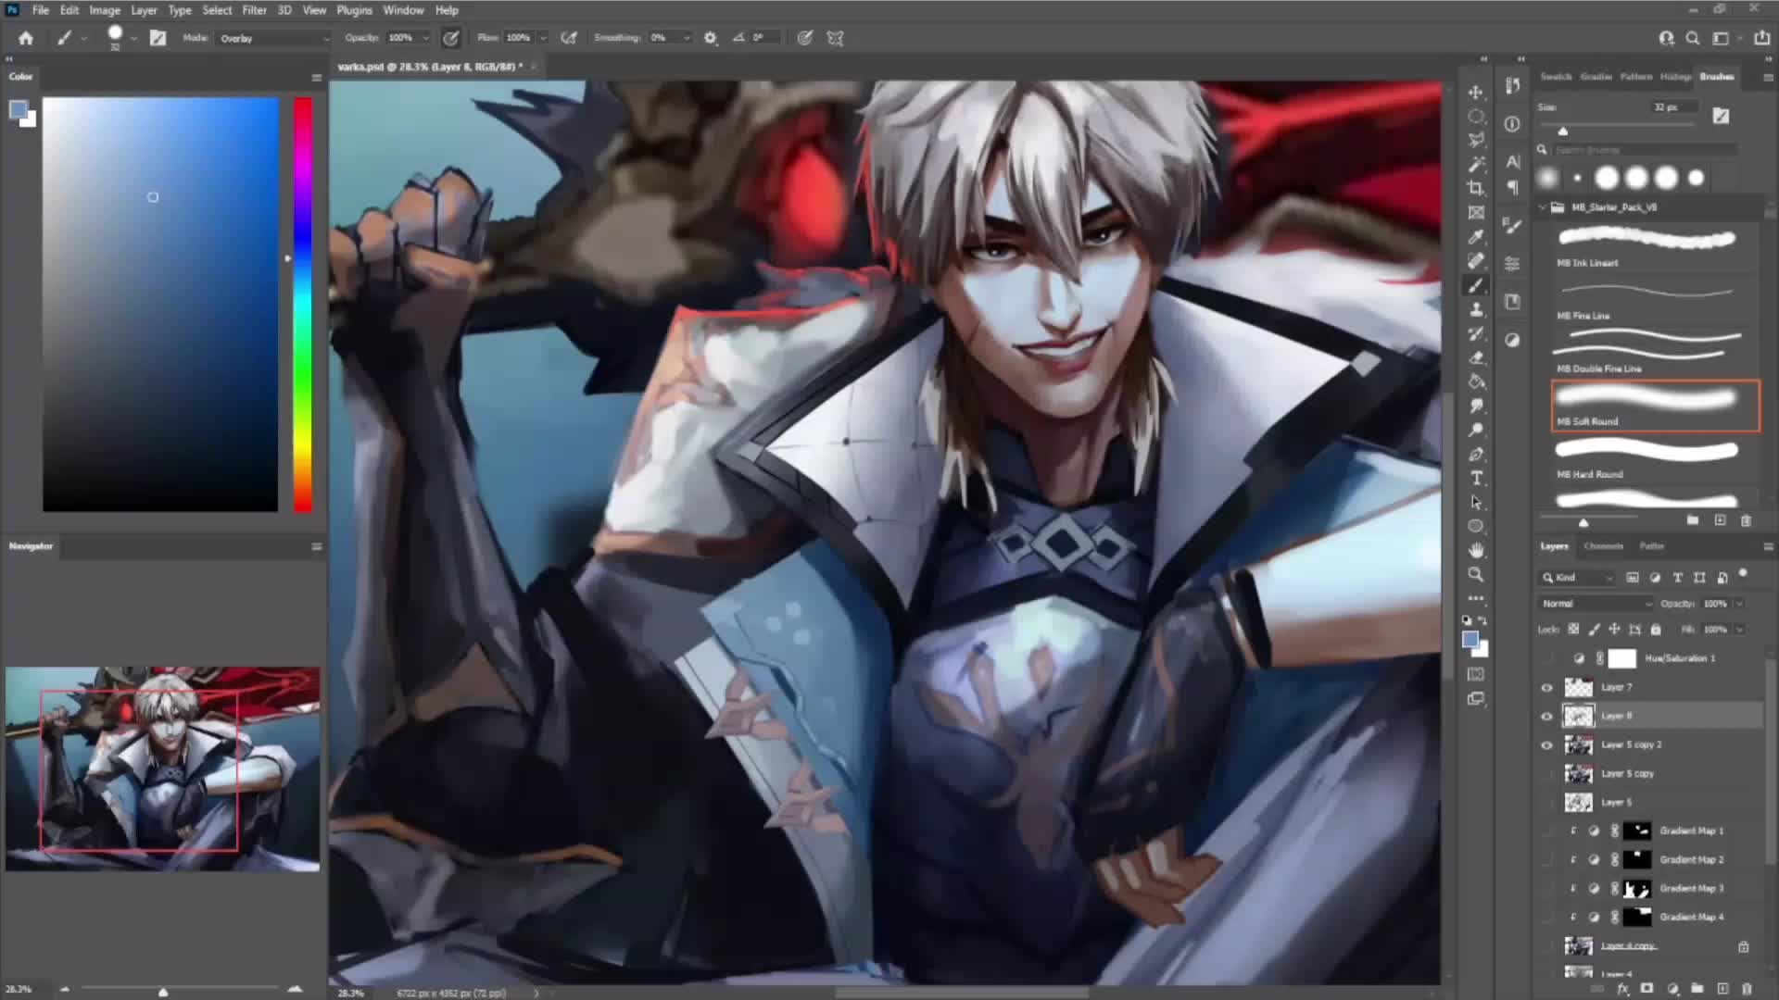Select the Hand tool
The image size is (1779, 1000).
1476,550
